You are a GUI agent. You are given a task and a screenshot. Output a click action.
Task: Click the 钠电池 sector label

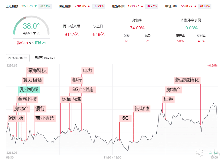pos(142,109)
